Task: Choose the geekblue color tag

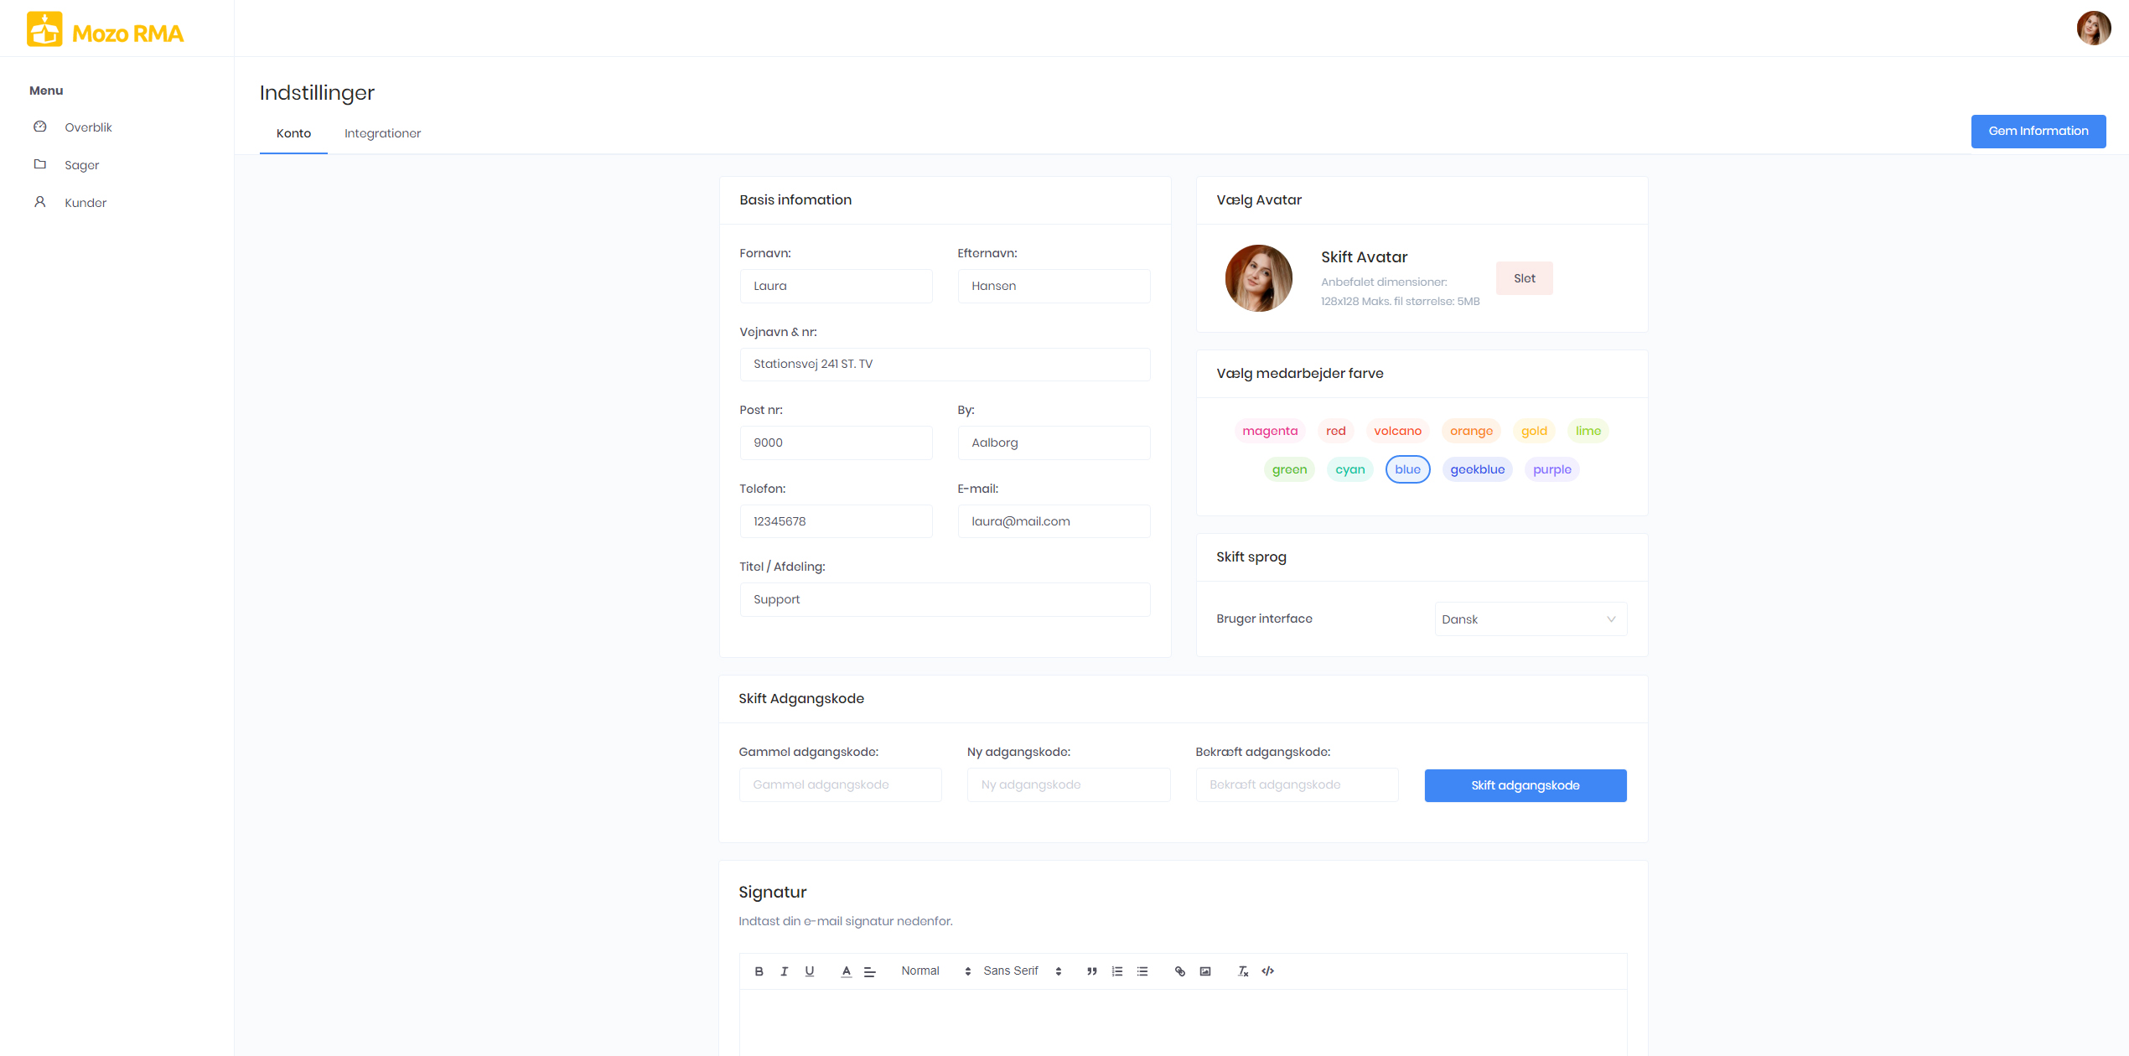Action: (1477, 469)
